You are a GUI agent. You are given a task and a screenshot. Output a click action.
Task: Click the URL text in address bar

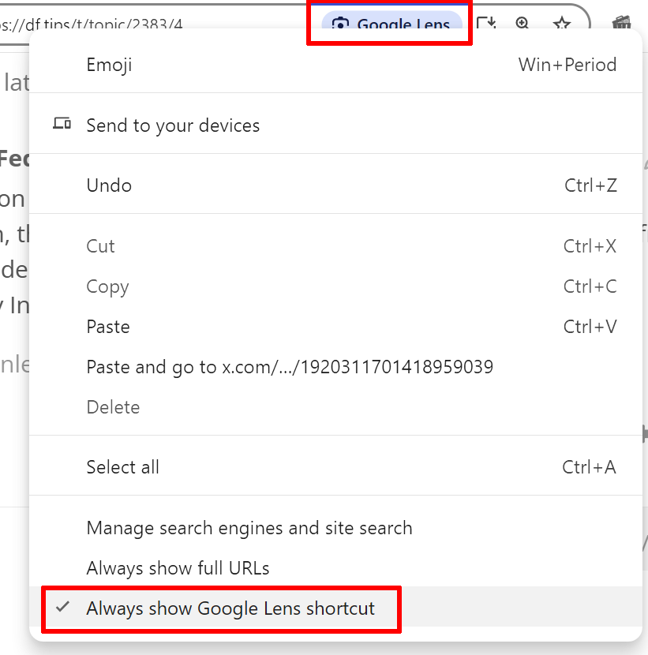tap(91, 24)
